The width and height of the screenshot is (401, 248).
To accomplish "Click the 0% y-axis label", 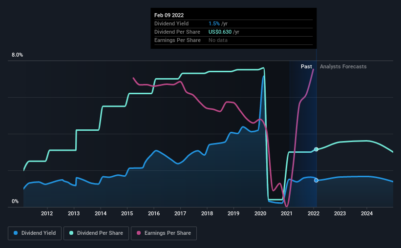I will (15, 202).
